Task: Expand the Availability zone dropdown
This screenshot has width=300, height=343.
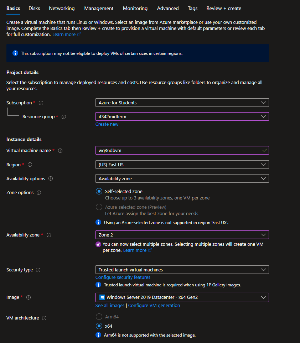Action: coord(182,235)
